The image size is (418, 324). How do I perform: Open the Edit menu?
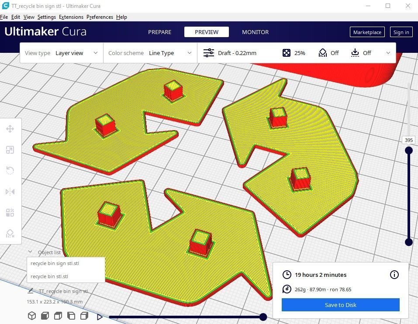16,17
